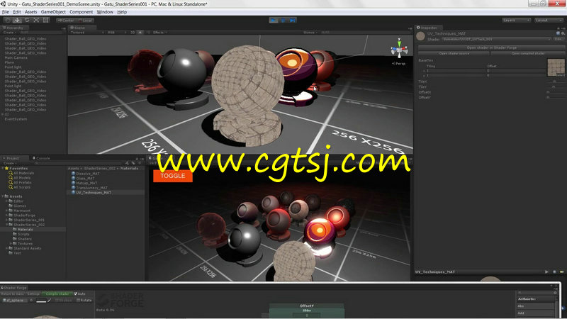This screenshot has height=319, width=567.
Task: Open the RGB render mode dropdown
Action: coord(117,33)
